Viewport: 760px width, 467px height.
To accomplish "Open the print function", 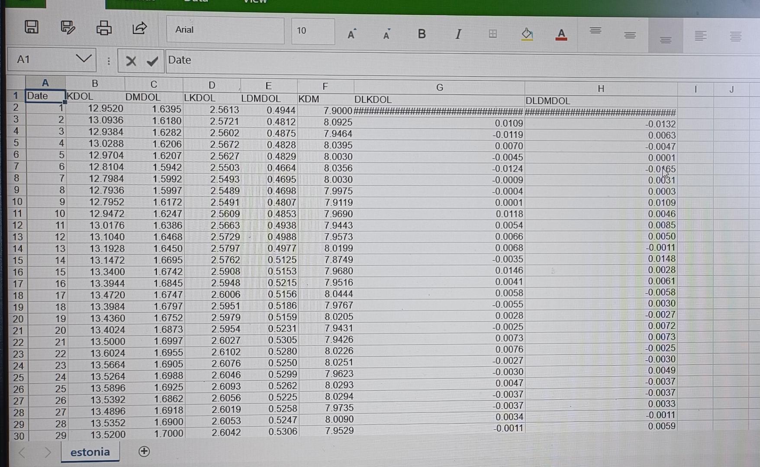I will pos(104,28).
